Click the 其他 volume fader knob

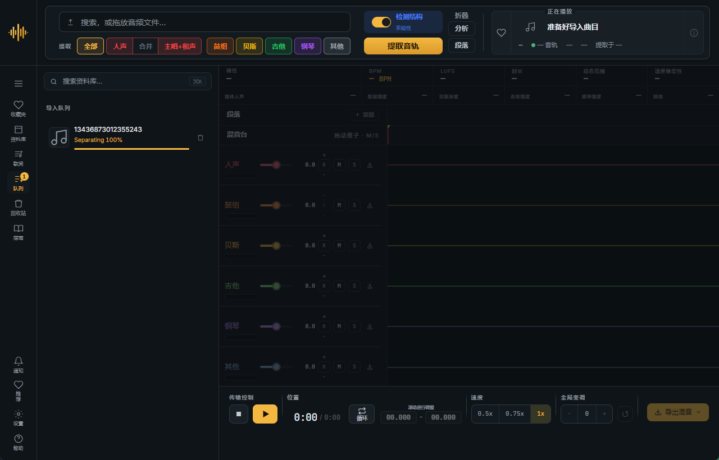pos(276,367)
